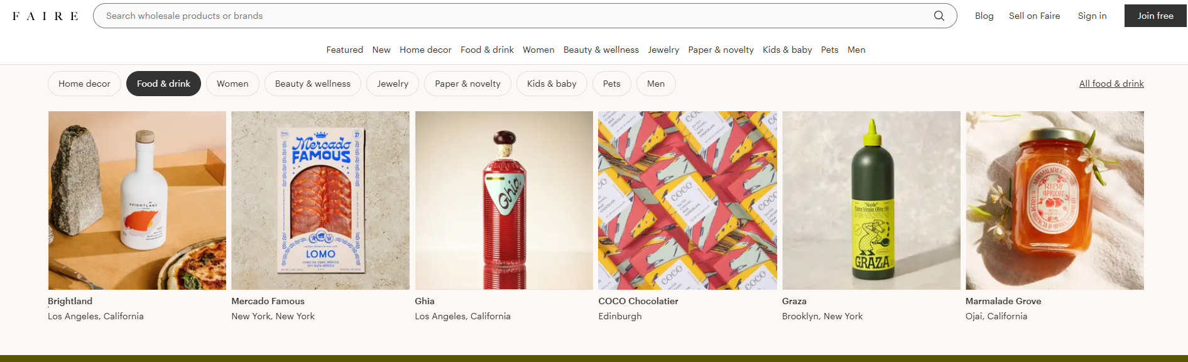Open the Graza olive oil thumbnail
Viewport: 1188px width, 362px height.
click(871, 200)
